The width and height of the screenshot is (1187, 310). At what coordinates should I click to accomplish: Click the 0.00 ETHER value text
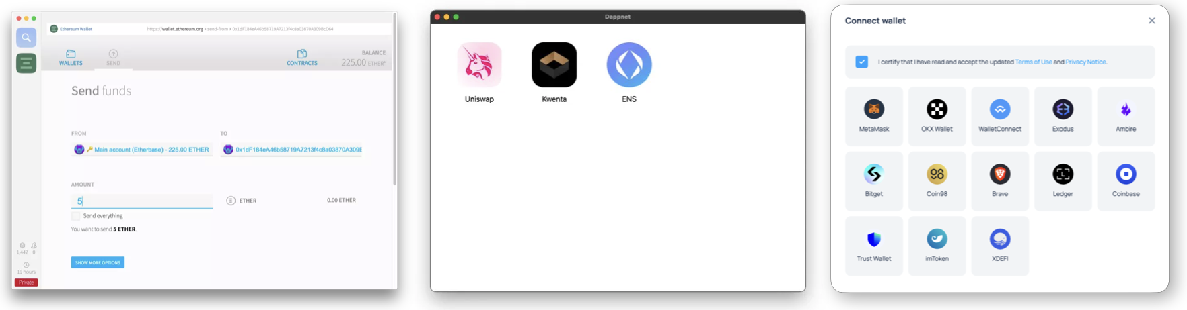pos(341,200)
